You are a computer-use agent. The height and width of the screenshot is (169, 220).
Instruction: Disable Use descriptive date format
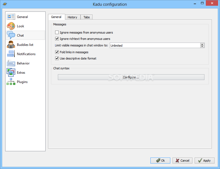coord(57,58)
